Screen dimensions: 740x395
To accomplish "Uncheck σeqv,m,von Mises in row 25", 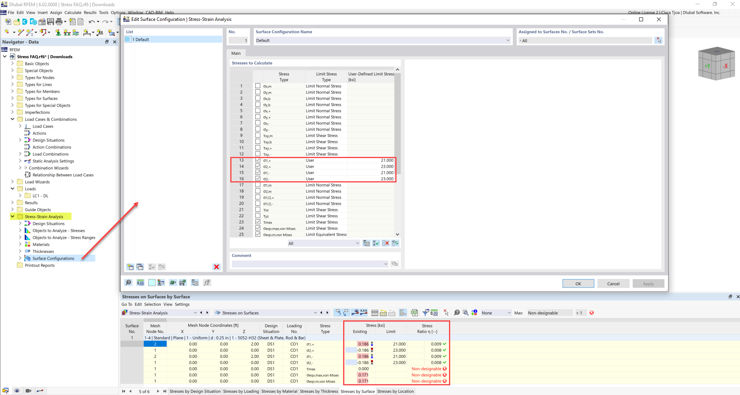I will pyautogui.click(x=258, y=234).
